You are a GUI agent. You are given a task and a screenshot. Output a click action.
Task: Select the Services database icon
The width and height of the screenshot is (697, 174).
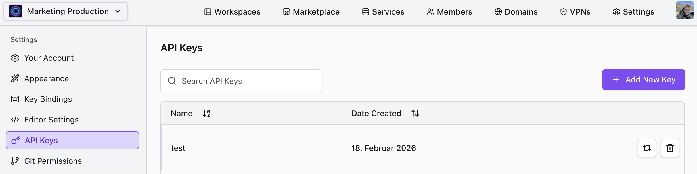[365, 12]
